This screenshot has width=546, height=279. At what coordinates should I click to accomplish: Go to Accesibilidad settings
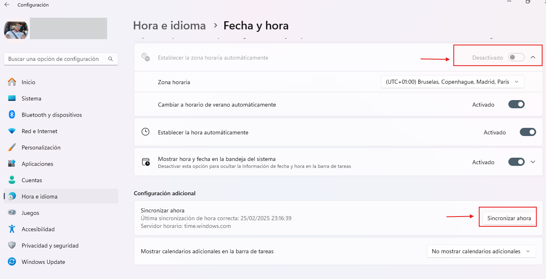coord(38,229)
